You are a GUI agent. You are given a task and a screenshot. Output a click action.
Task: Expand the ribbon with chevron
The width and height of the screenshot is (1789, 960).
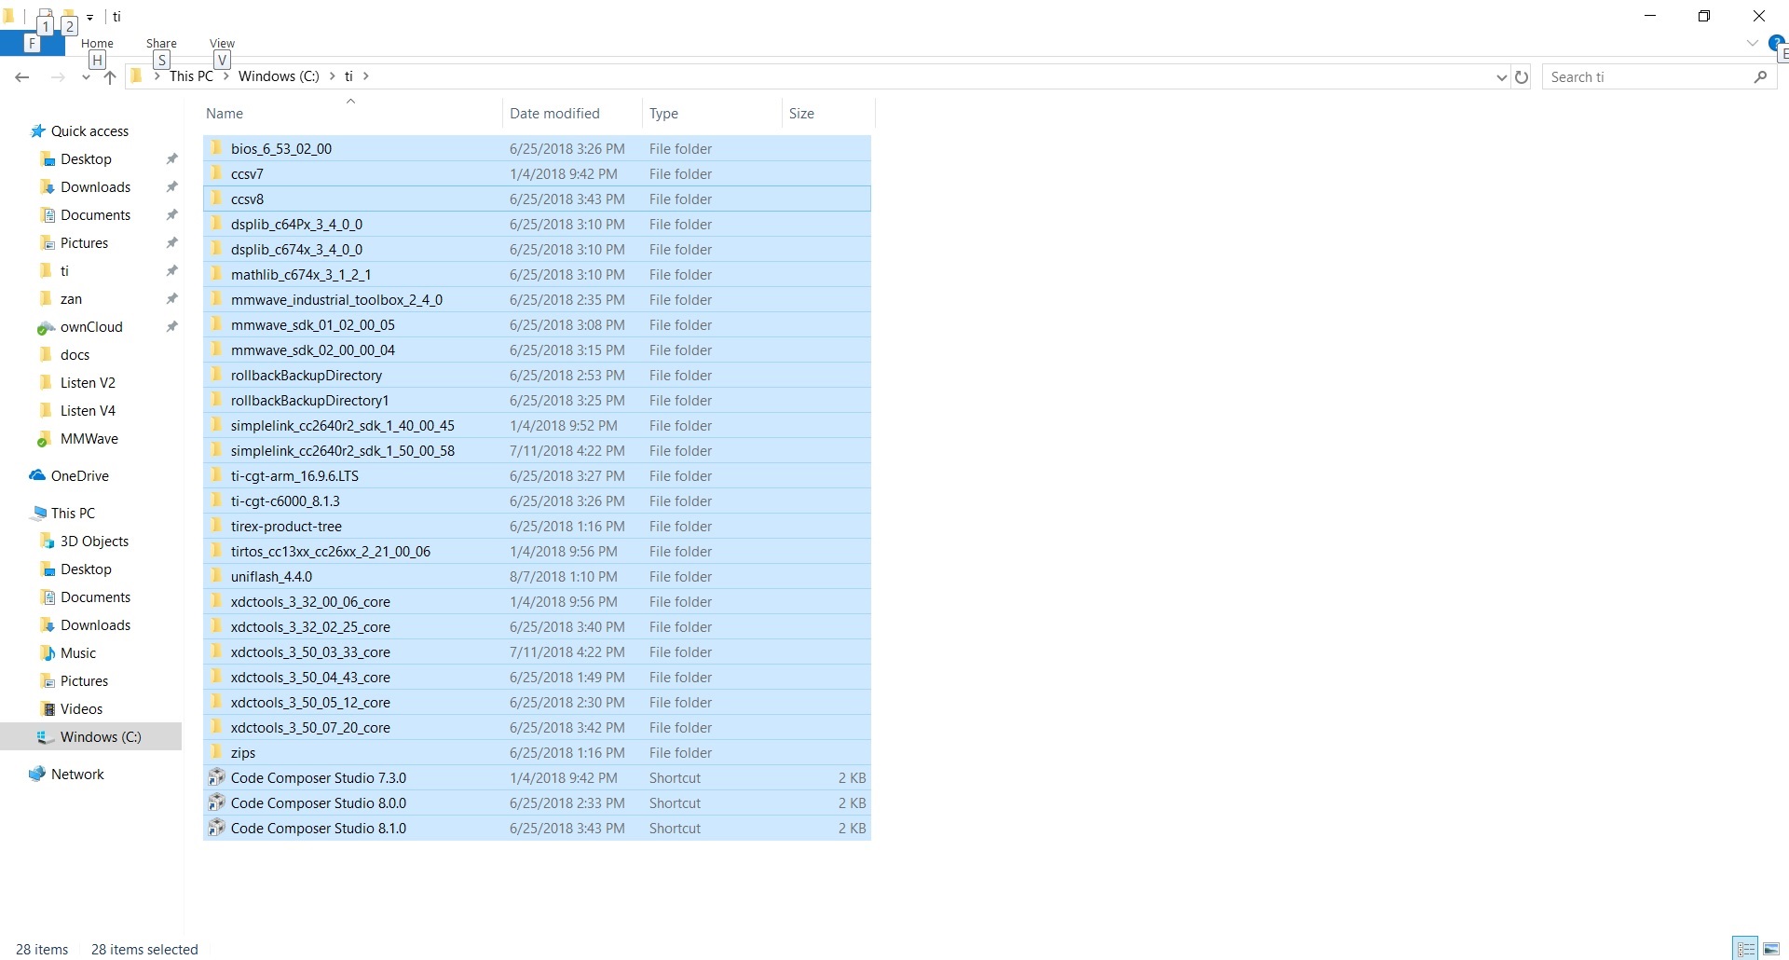1752,43
